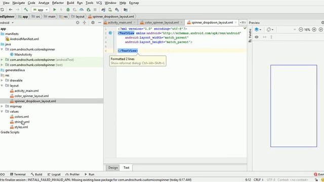This screenshot has height=182, width=324.
Task: Navigate back with the left arrow
Action: tap(11, 10)
